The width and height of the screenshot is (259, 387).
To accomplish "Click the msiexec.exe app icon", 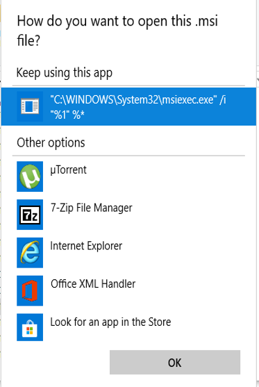I will click(x=30, y=106).
